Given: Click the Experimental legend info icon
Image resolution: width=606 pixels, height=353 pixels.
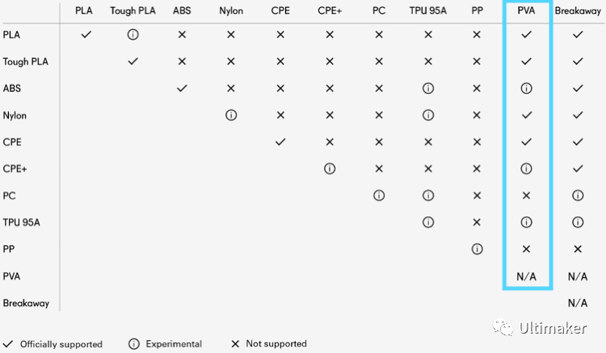Looking at the screenshot, I should click(x=133, y=344).
